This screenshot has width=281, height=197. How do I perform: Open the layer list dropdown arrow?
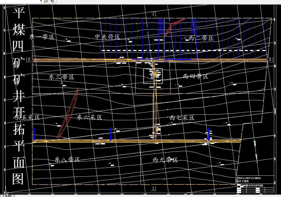point(41,1)
